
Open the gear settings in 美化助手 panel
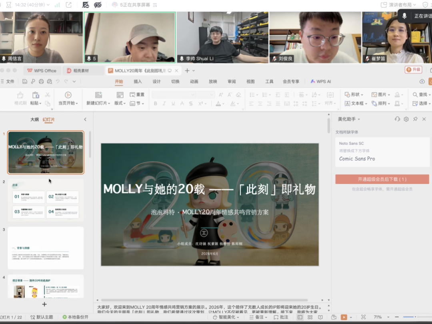(x=406, y=119)
